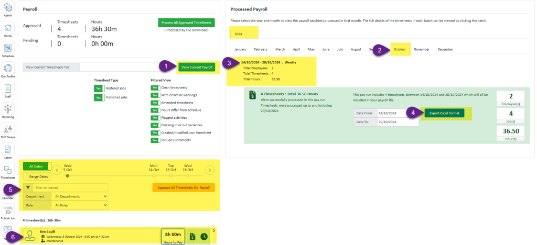Open Our Profile in the sidebar
The image size is (537, 245).
coord(8,68)
